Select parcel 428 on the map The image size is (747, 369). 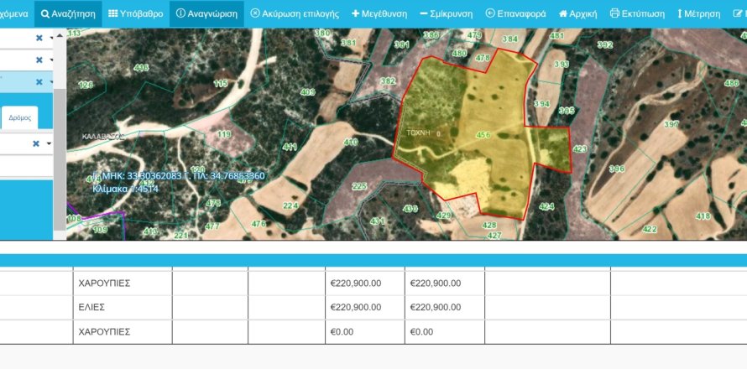[489, 225]
